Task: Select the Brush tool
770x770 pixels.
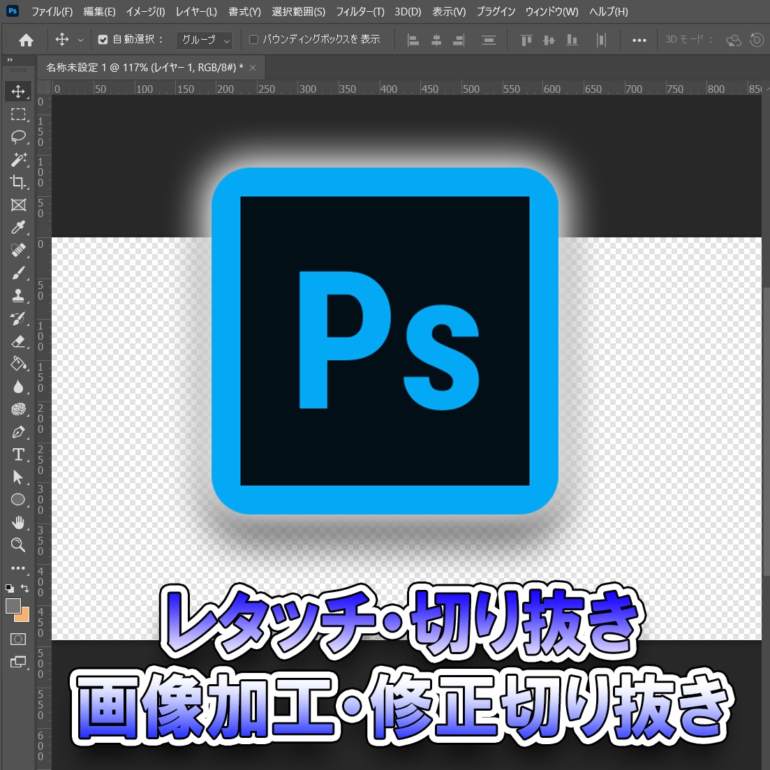Action: [18, 273]
